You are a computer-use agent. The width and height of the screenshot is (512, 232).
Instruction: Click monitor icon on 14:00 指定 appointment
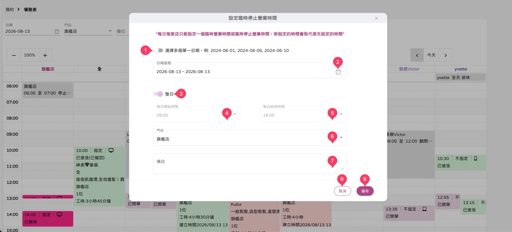59,214
